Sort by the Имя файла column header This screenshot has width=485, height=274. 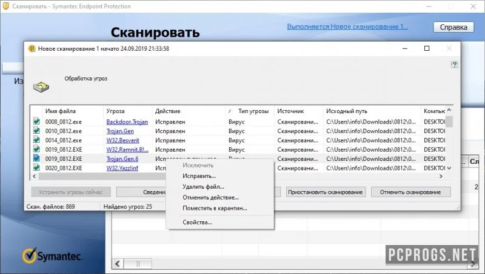(x=72, y=111)
